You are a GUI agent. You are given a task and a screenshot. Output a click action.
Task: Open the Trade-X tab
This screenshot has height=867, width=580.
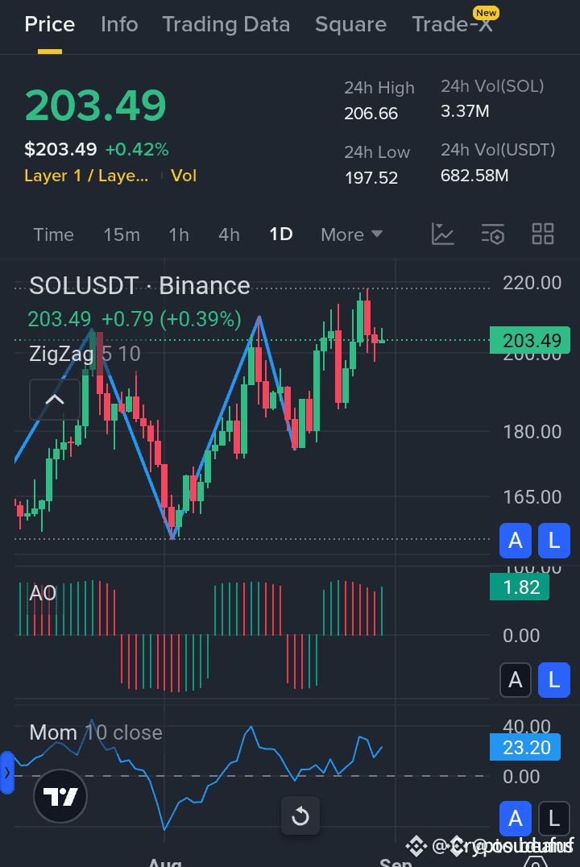[x=453, y=24]
